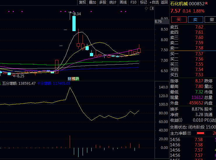Open the F10 company info
Screen dimensions: 216x160
pyautogui.click(x=133, y=2)
